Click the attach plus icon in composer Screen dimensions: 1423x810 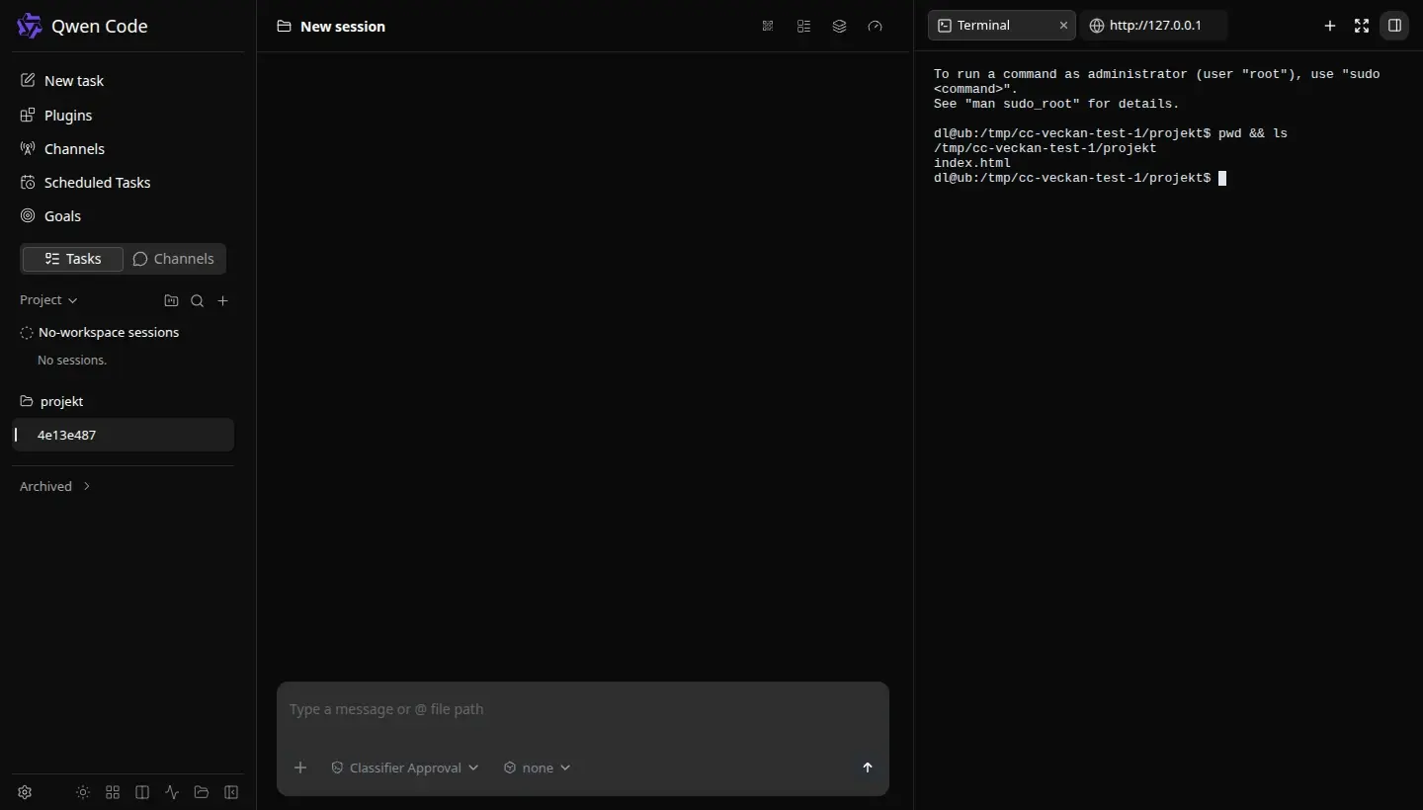301,768
